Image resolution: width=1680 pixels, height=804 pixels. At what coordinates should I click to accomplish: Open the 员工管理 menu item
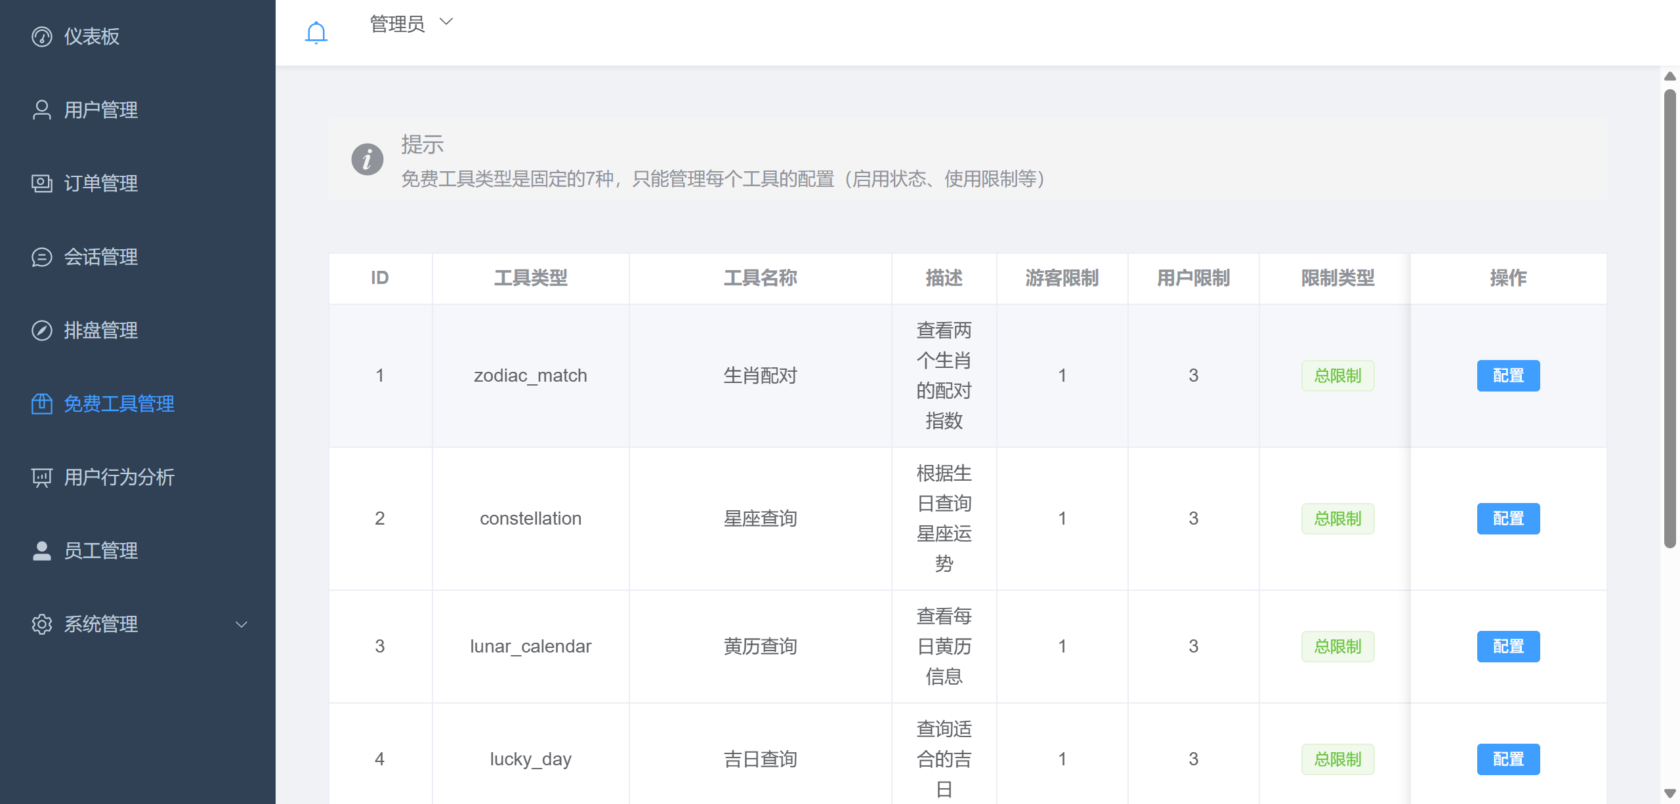(100, 551)
